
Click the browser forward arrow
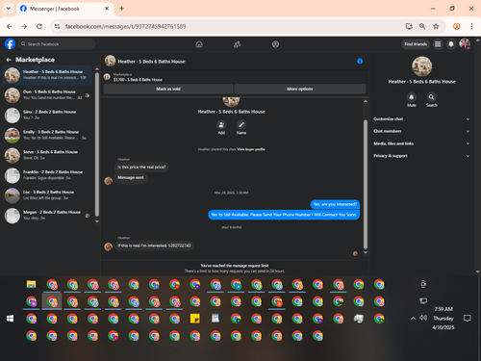coord(24,26)
